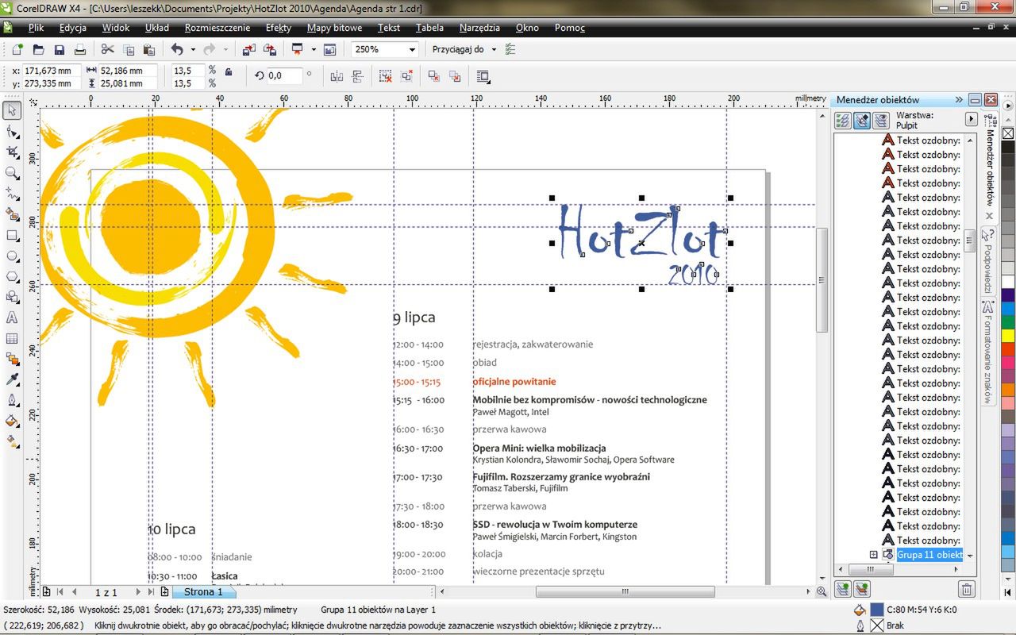
Task: Print the document
Action: click(80, 49)
